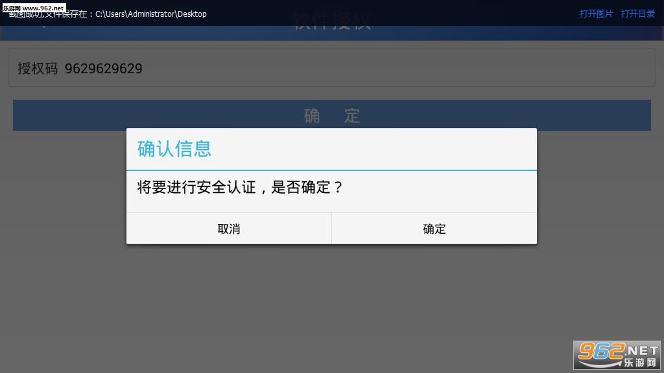
Task: Click 取消 in the confirmation dialog
Action: click(x=229, y=229)
